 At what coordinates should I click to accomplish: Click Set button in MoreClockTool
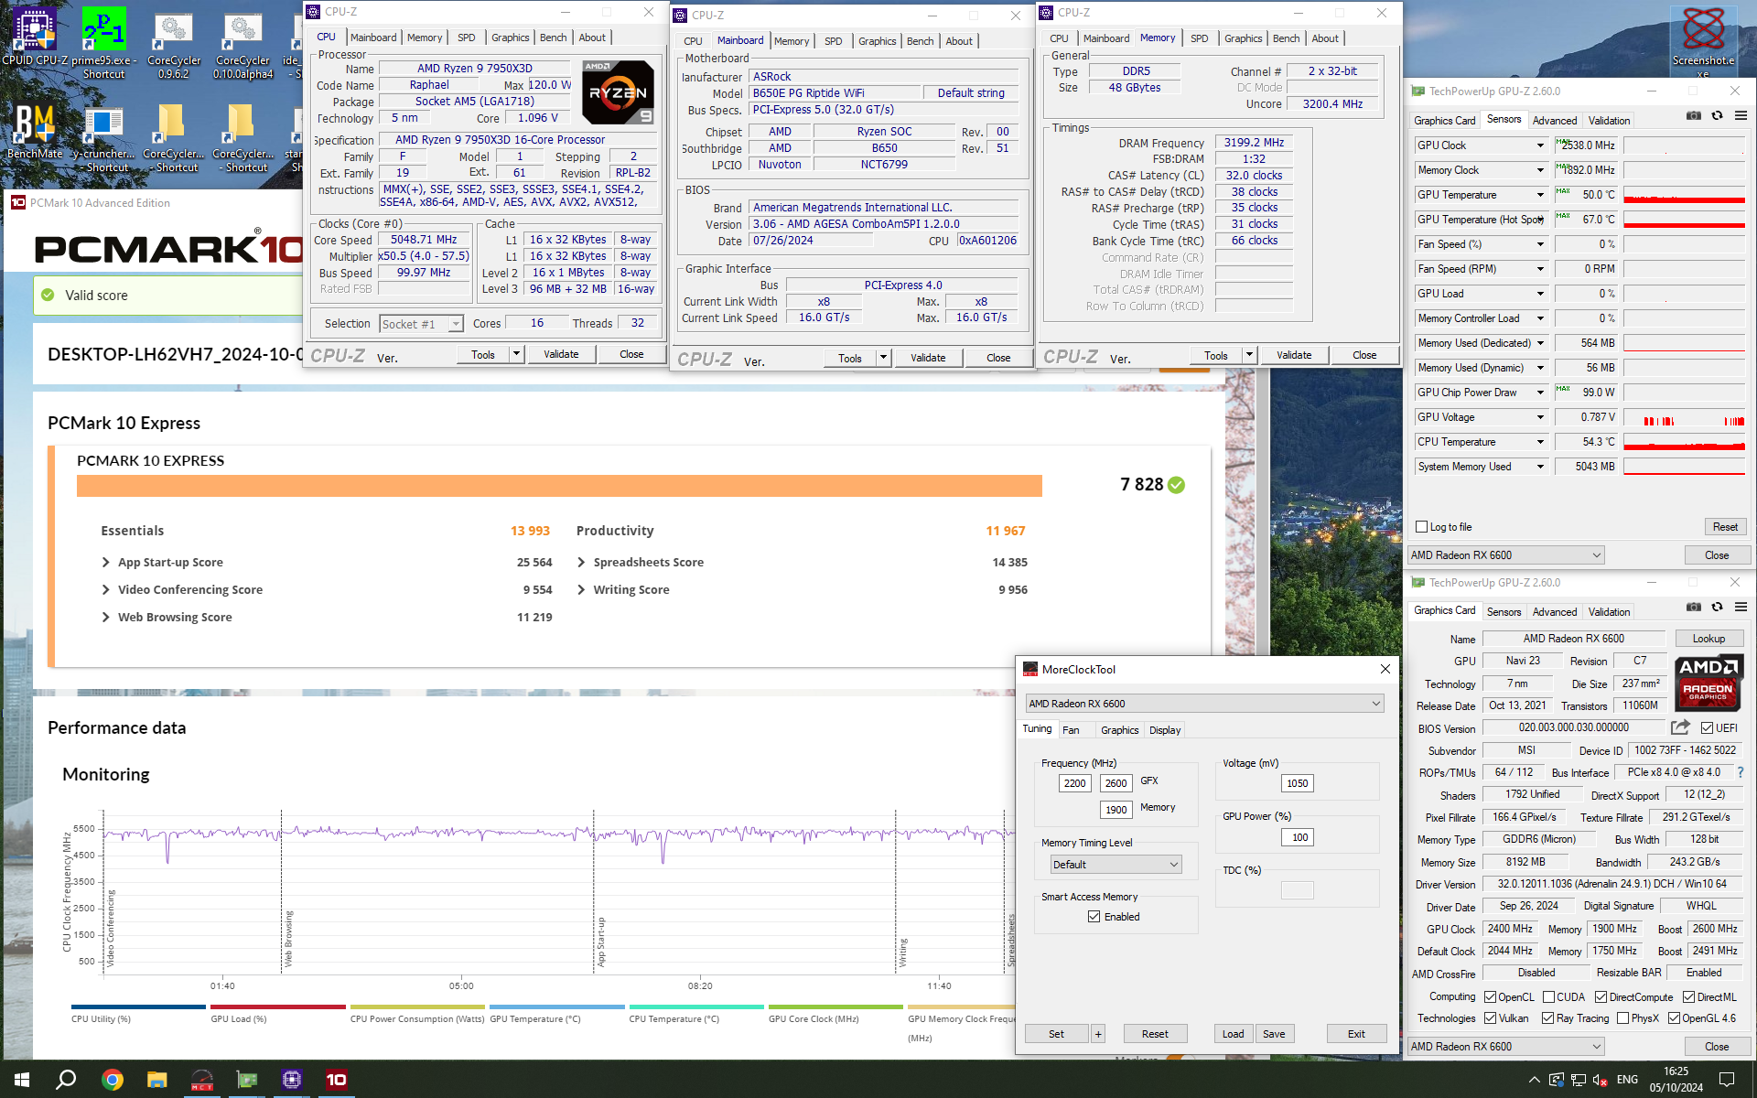click(x=1056, y=1034)
